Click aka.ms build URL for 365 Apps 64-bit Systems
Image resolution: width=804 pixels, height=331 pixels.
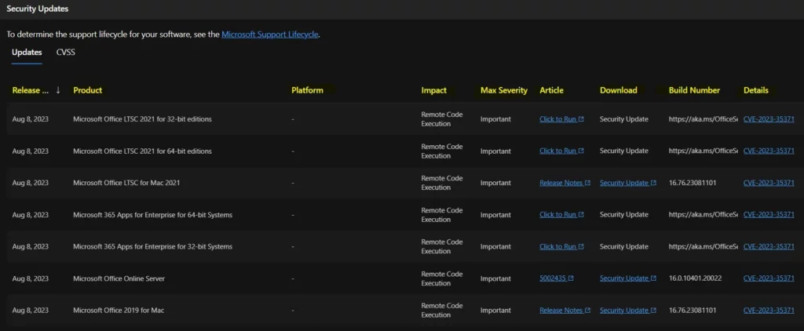point(703,215)
